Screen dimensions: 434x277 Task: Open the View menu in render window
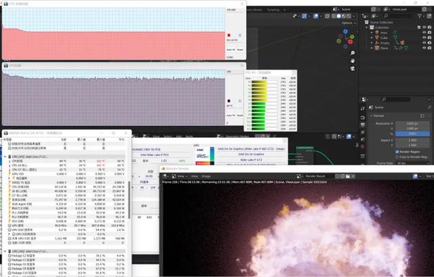click(195, 176)
